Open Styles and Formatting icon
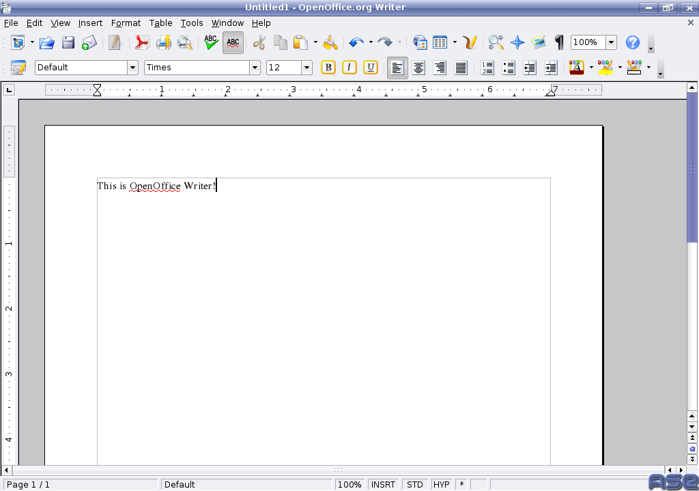Screen dimensions: 699x491 tap(18, 68)
